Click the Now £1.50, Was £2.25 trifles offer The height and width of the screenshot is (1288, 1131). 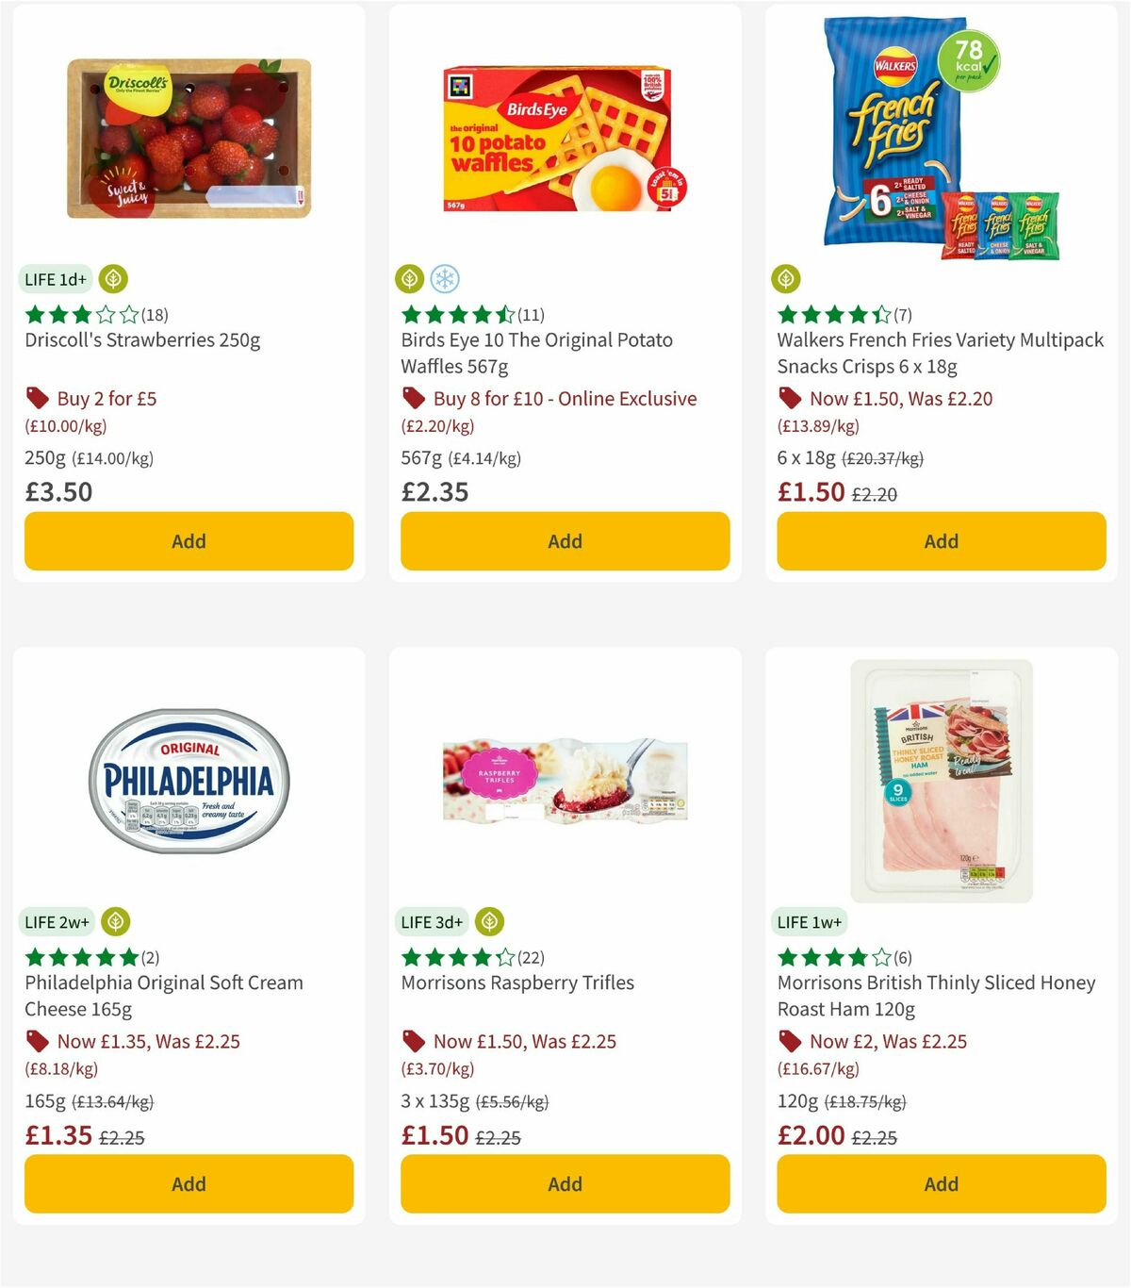pos(522,1041)
